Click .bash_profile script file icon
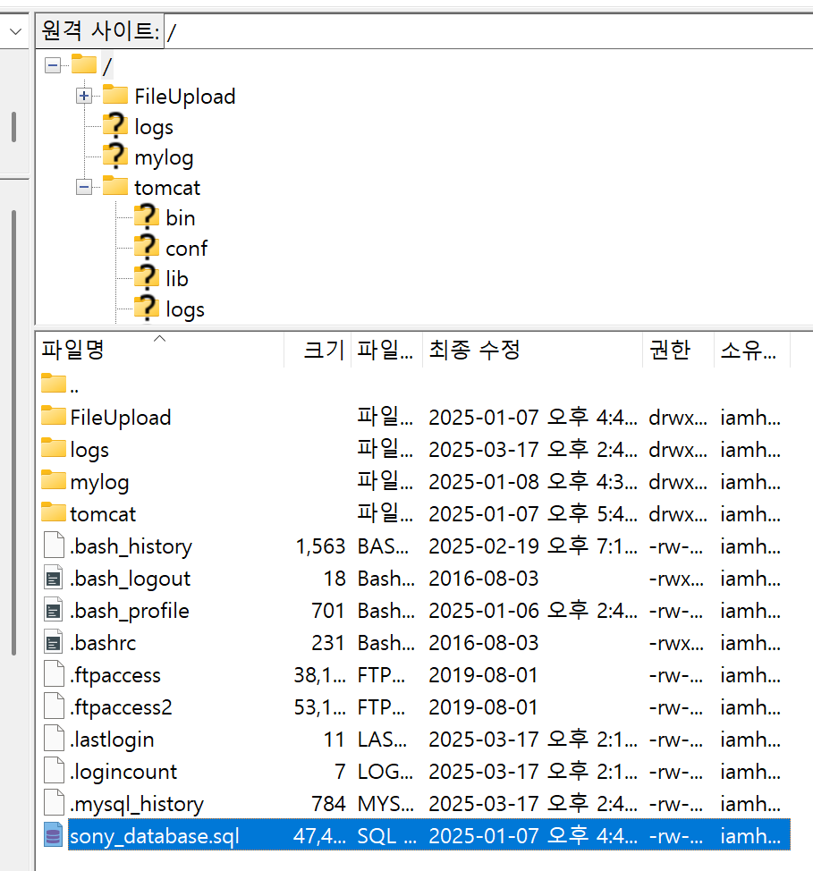Viewport: 813px width, 871px height. click(54, 609)
